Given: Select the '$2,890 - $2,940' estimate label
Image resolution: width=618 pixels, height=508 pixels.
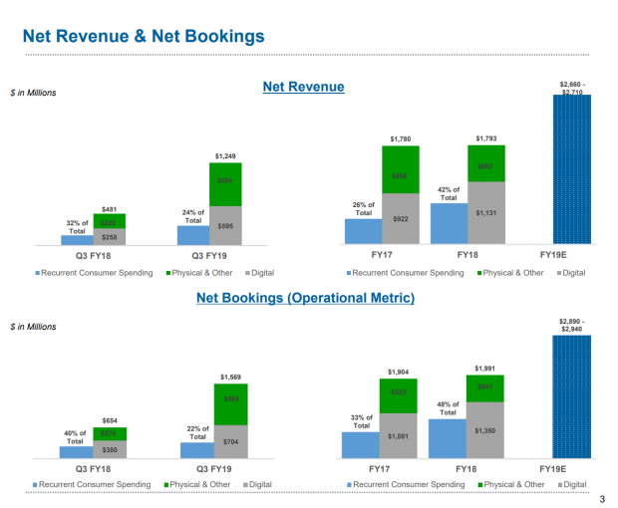Looking at the screenshot, I should coord(572,325).
